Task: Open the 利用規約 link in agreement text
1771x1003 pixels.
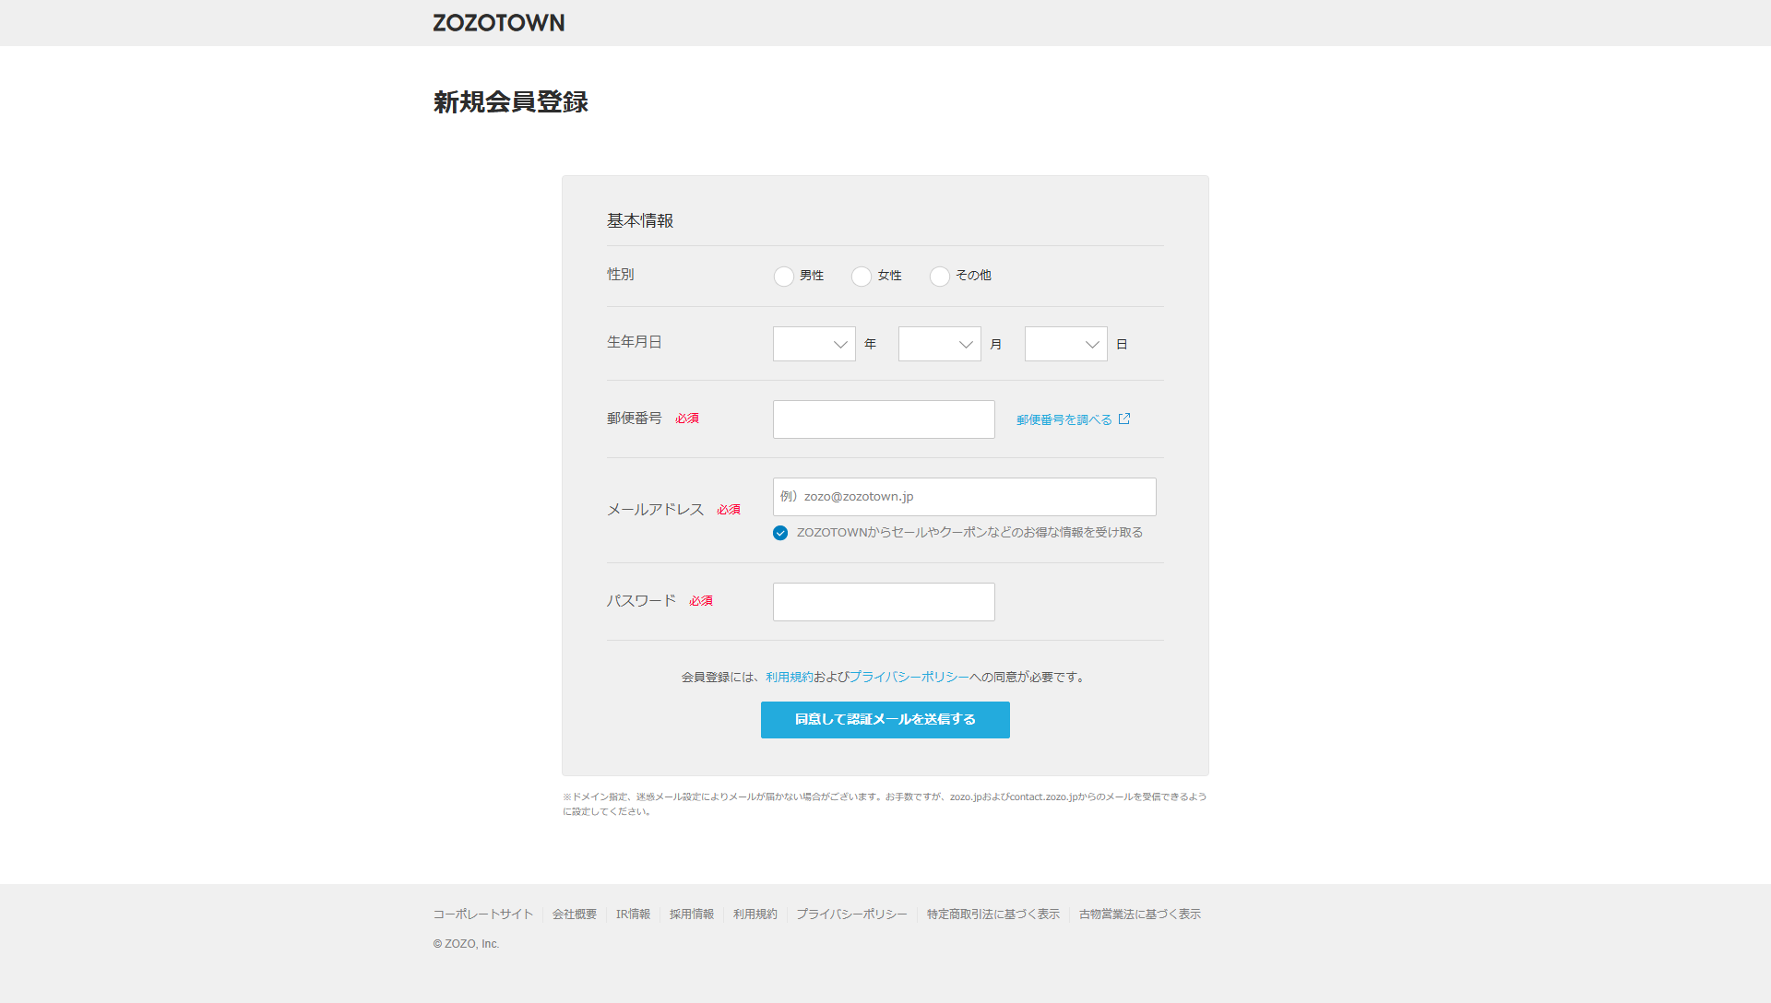Action: click(790, 677)
